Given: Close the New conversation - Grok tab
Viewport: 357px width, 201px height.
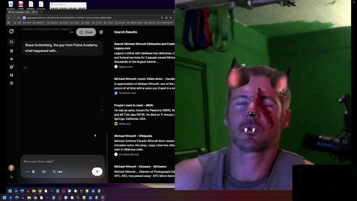Looking at the screenshot, I should [36, 12].
